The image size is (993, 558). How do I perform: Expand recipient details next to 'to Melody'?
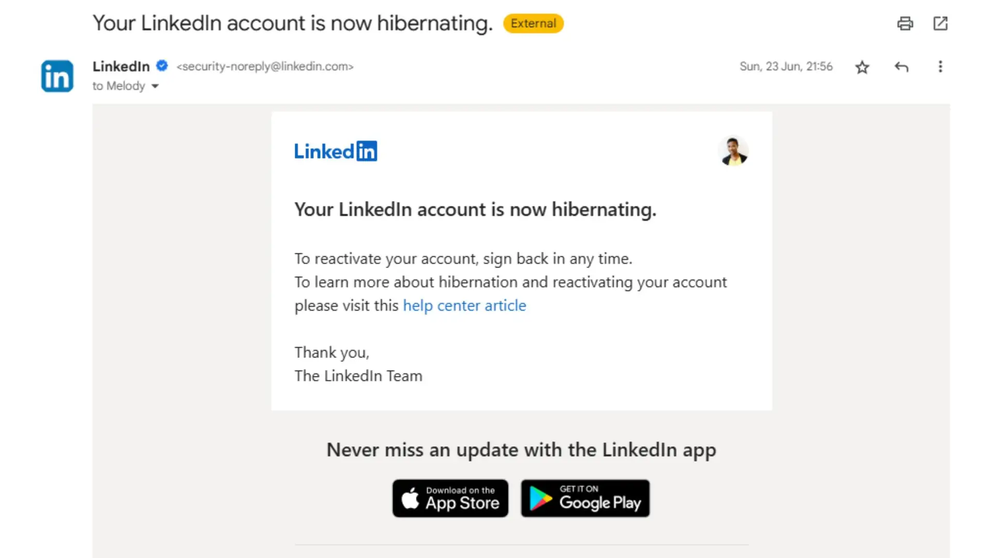click(155, 86)
